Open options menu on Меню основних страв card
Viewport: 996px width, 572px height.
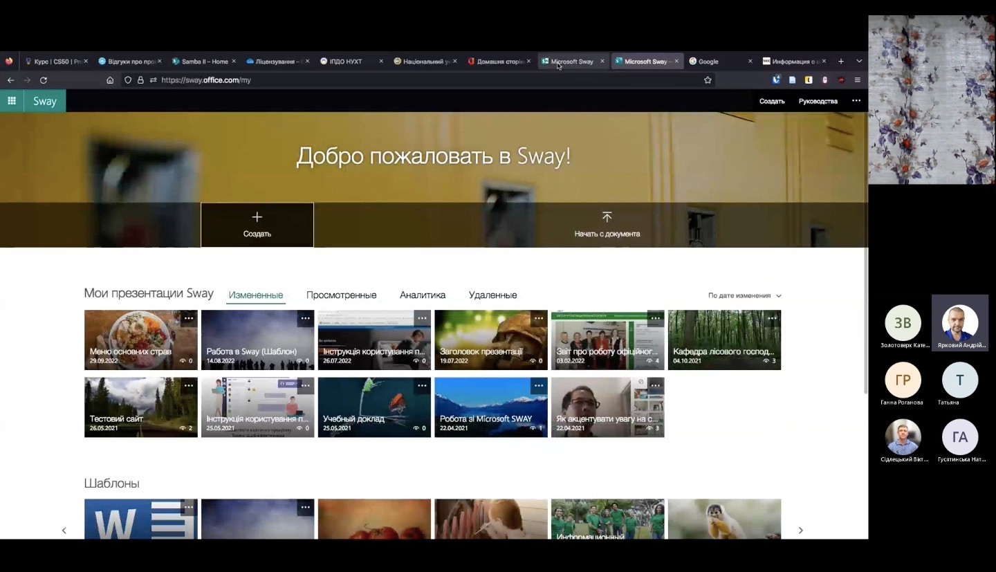189,318
